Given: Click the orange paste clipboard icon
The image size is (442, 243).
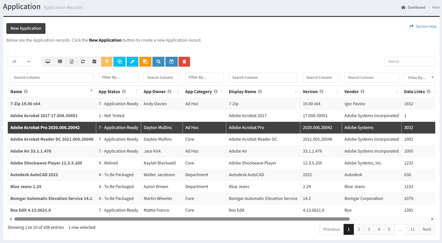Looking at the screenshot, I should pyautogui.click(x=145, y=61).
